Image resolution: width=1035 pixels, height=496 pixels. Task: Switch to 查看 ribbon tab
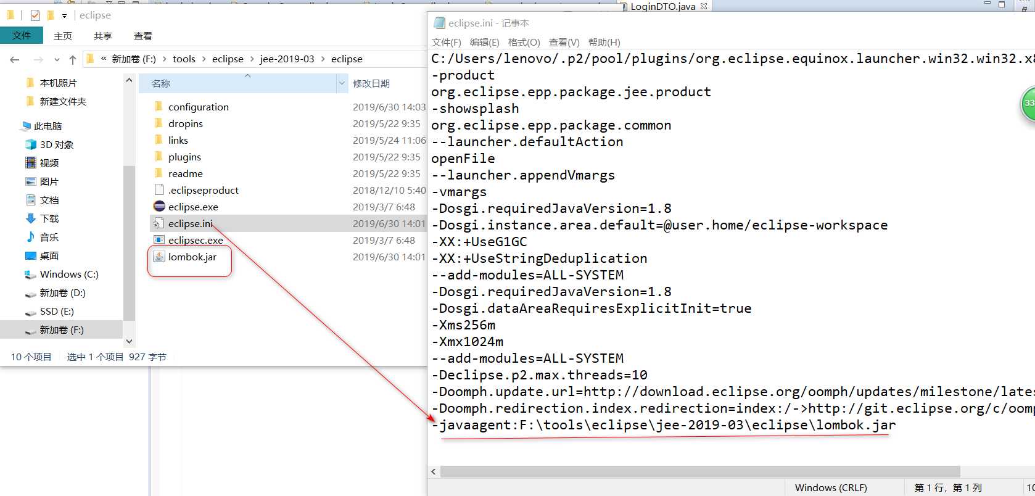point(143,36)
